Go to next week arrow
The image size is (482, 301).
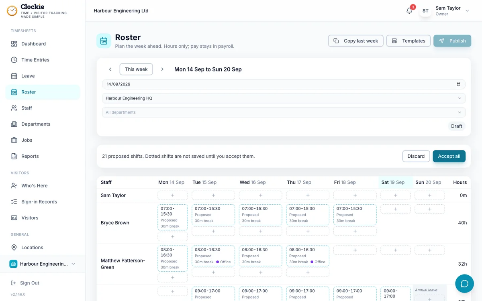tap(162, 69)
